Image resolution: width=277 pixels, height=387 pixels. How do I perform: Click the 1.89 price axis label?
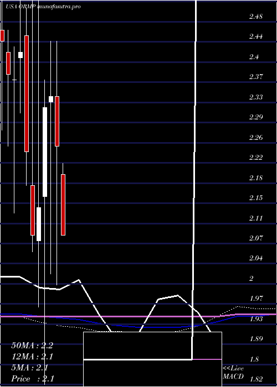click(256, 338)
